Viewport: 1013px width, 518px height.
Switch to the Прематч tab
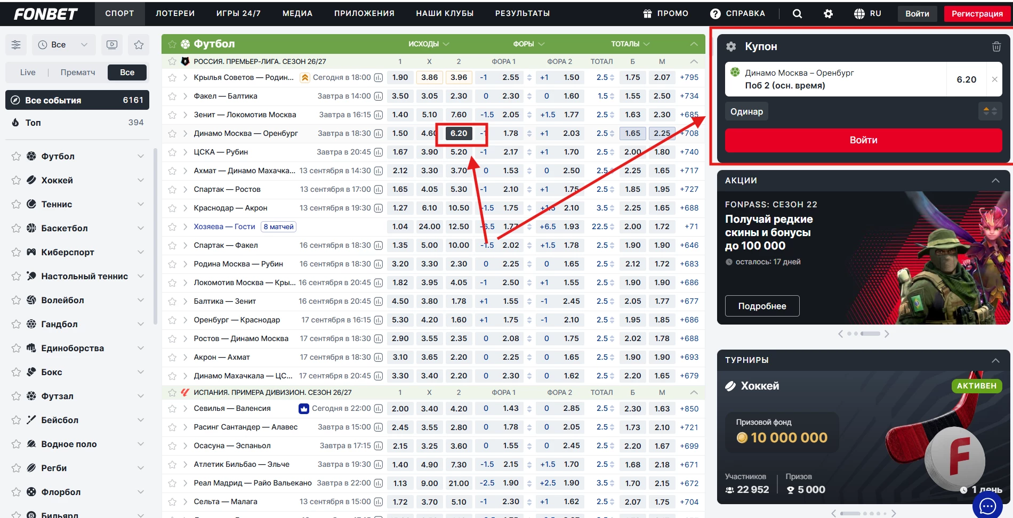tap(78, 72)
